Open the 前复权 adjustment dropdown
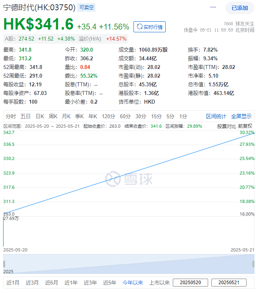The image size is (256, 294). click(x=245, y=126)
